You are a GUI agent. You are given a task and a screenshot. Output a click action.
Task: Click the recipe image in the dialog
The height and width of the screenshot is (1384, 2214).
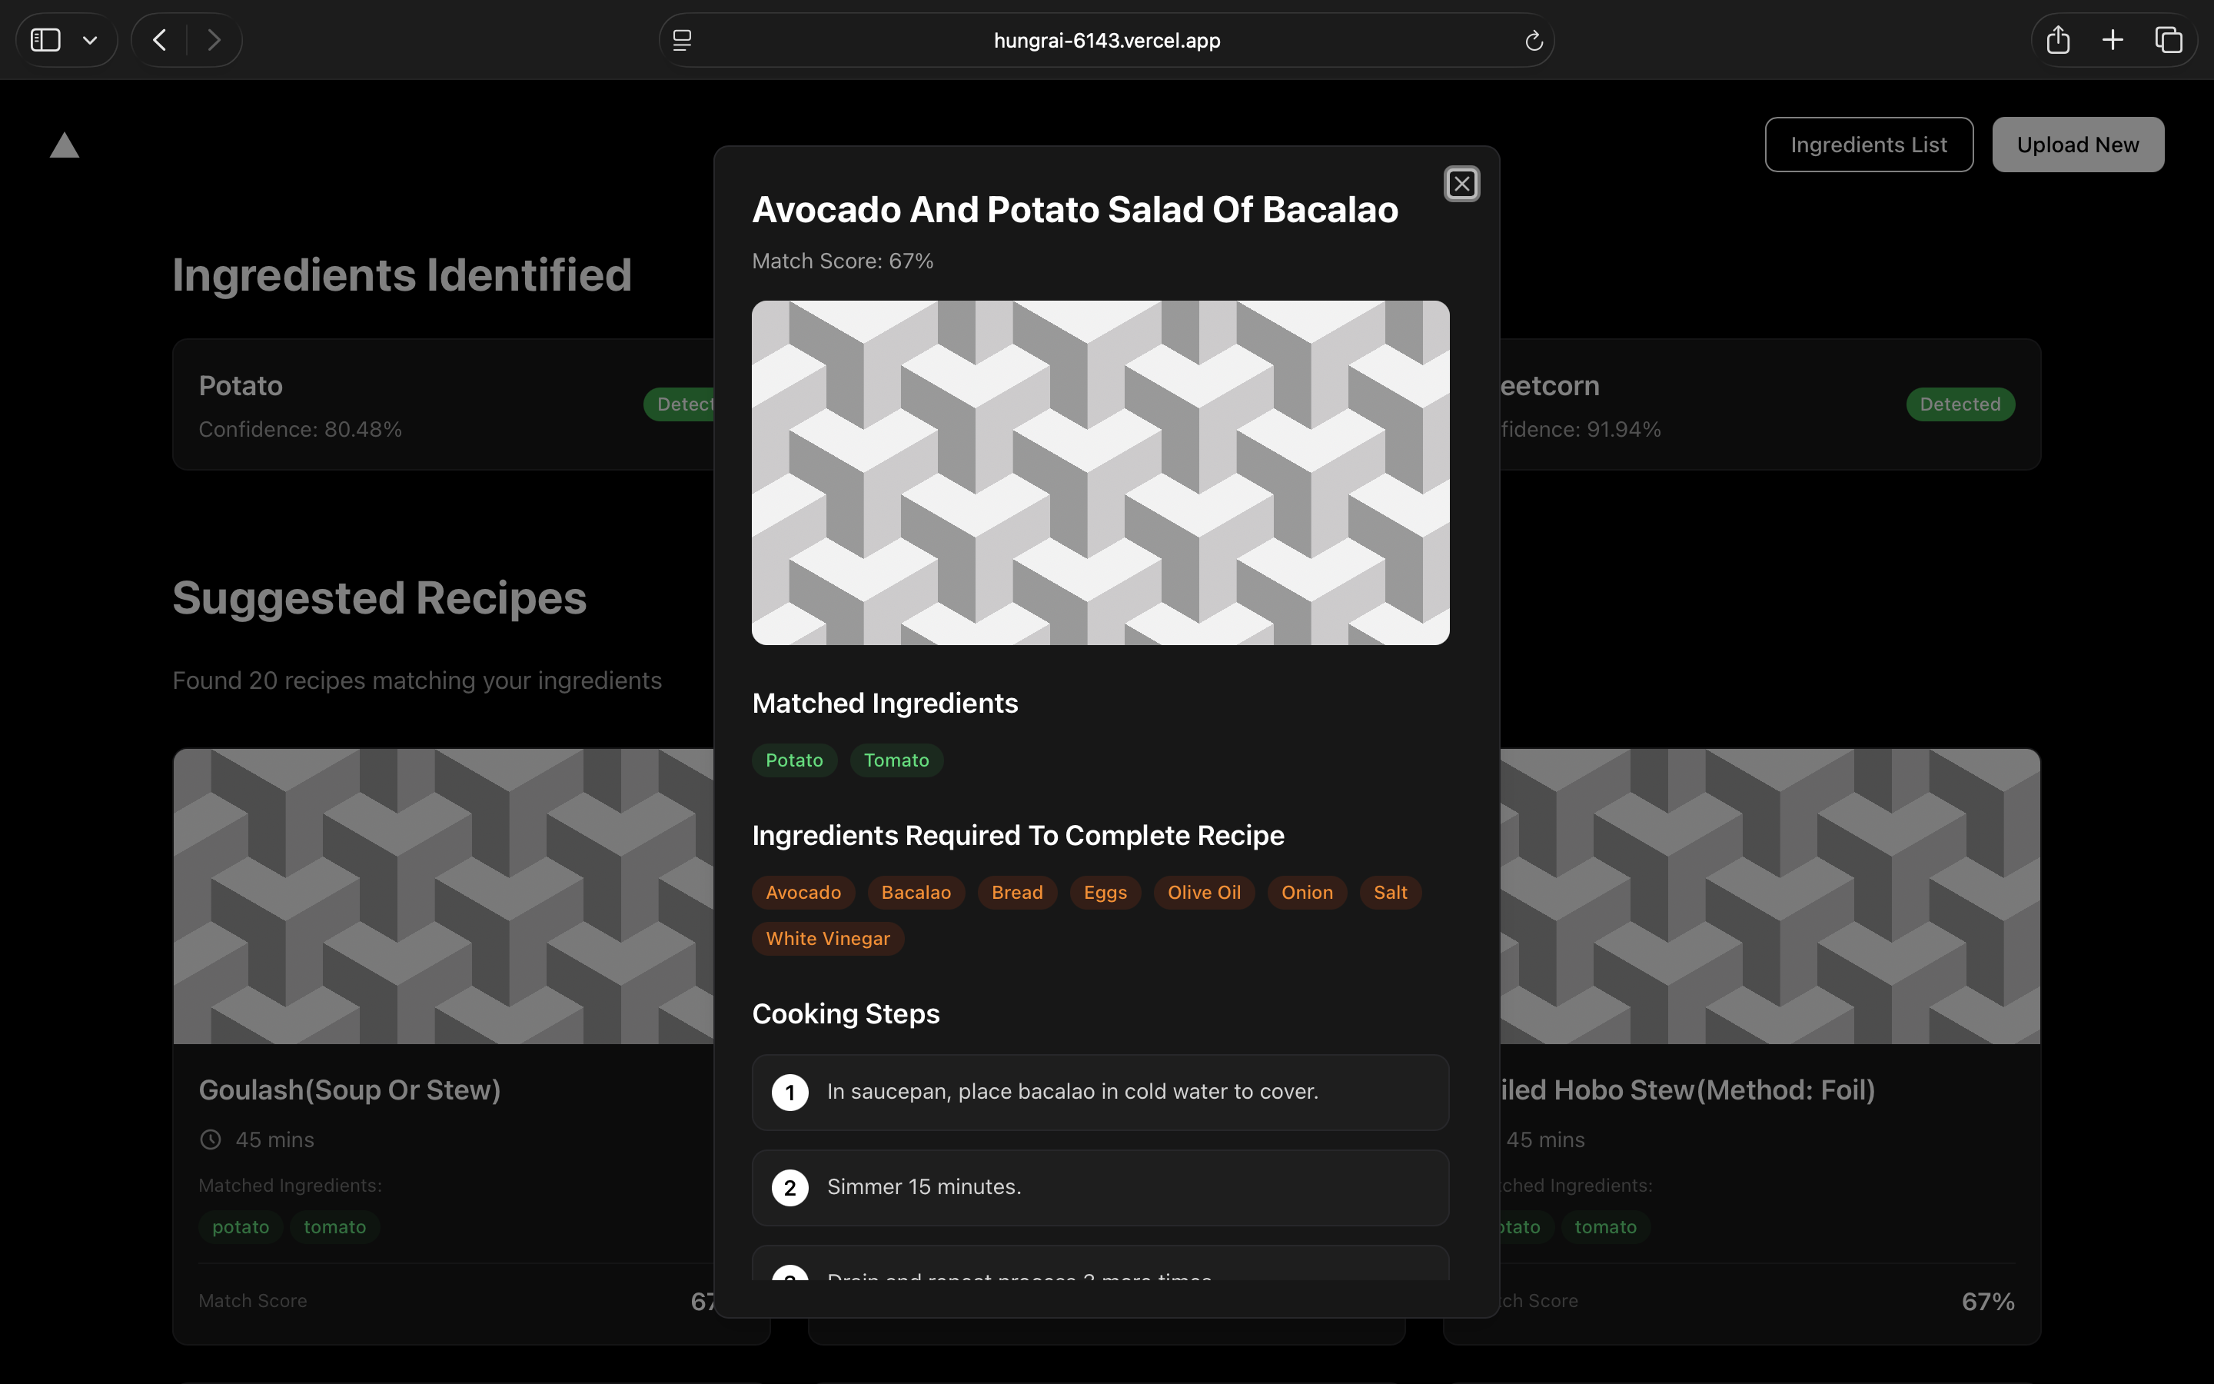(x=1099, y=472)
